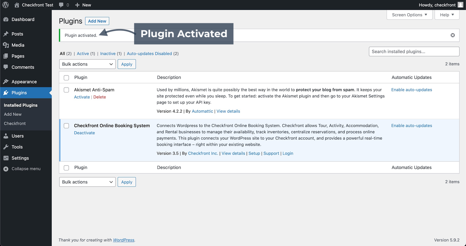Deactivate the Checkfront Online Booking System plugin
This screenshot has height=246, width=466.
click(x=84, y=133)
